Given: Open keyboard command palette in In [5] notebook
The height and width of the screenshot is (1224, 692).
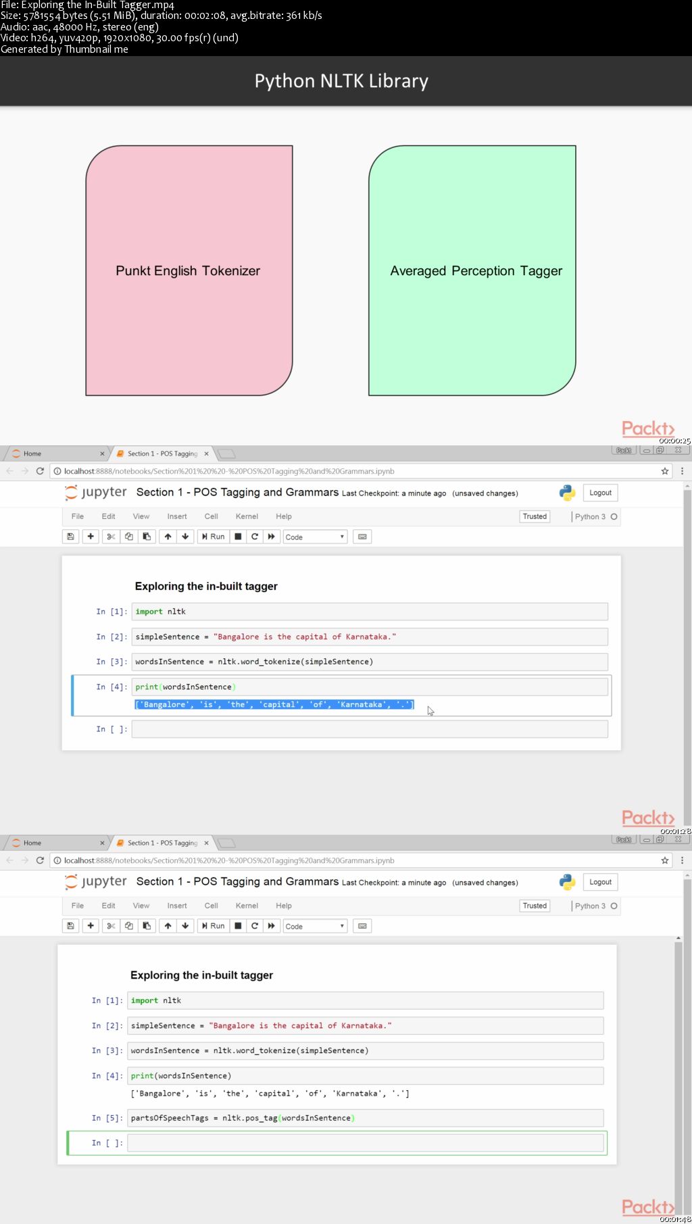Looking at the screenshot, I should tap(362, 926).
